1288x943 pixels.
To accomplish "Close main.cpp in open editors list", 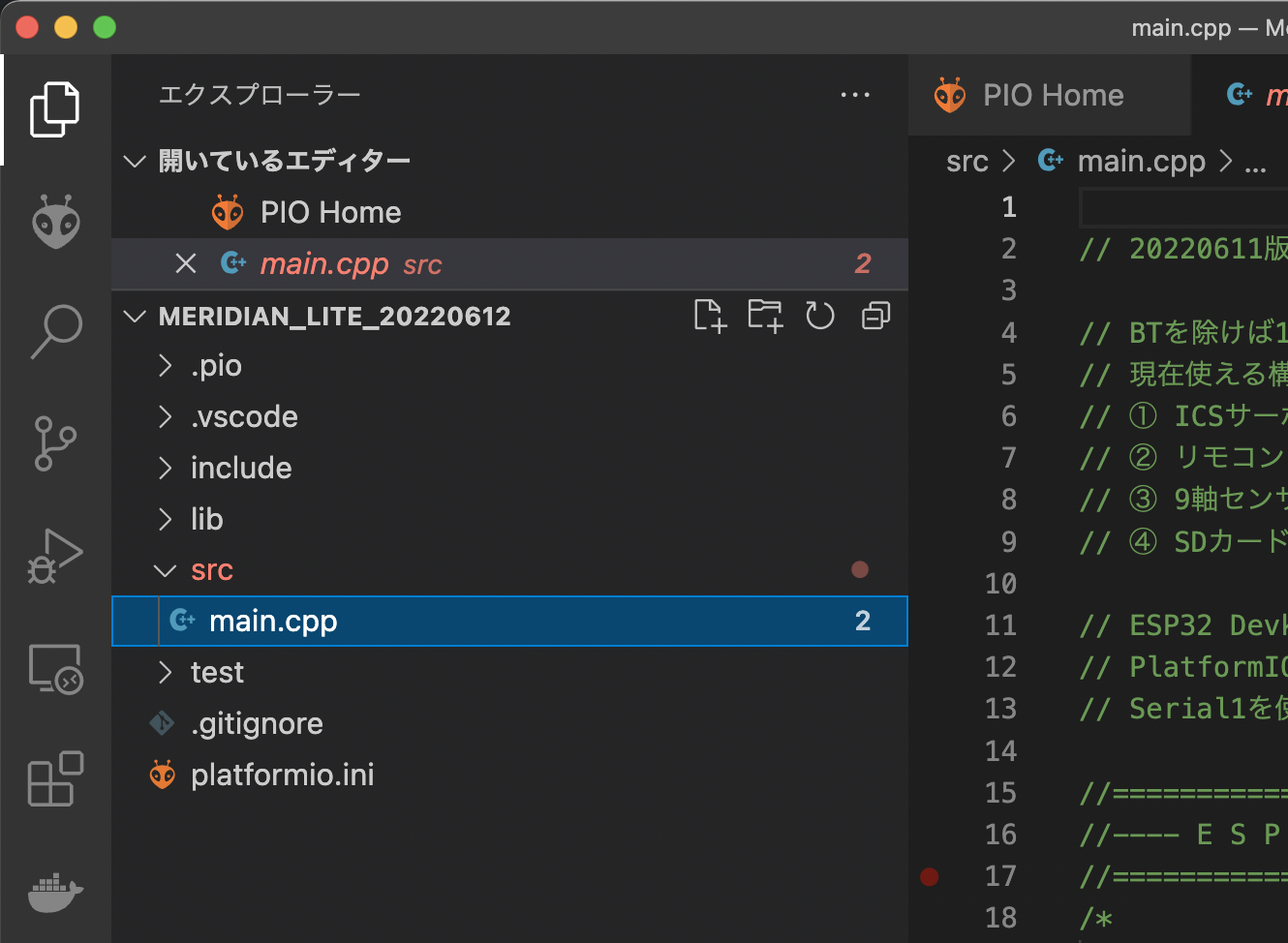I will click(x=185, y=263).
